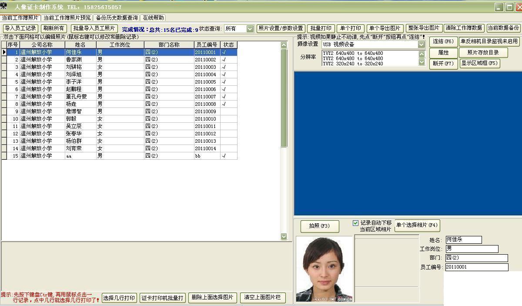Select the row named 赵鹏程
This screenshot has height=306, width=522.
pos(120,89)
